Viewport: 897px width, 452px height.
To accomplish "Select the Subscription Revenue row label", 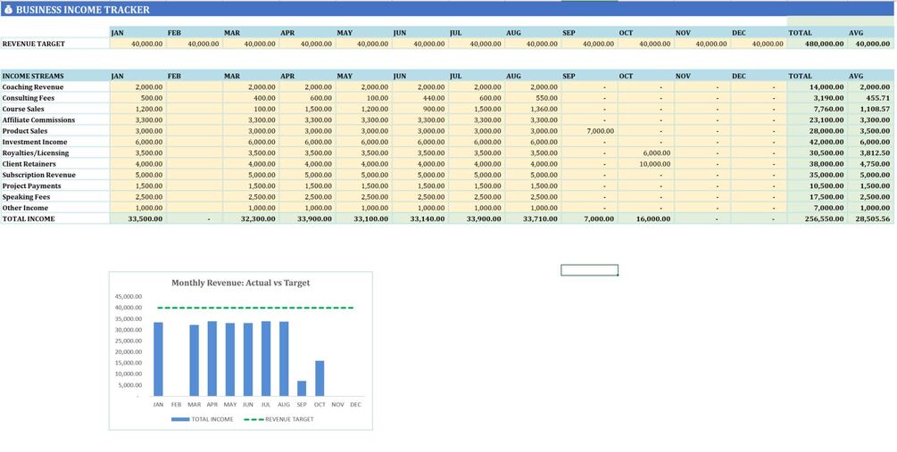I will pyautogui.click(x=39, y=175).
